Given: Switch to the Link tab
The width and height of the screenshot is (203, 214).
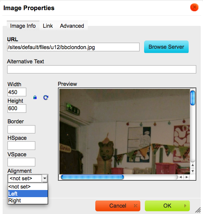Looking at the screenshot, I should (x=48, y=26).
